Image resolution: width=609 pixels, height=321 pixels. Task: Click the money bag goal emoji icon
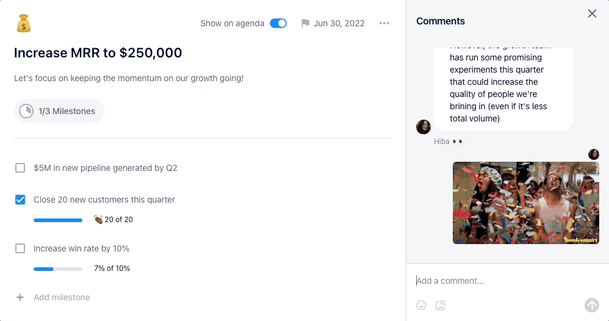pos(24,23)
